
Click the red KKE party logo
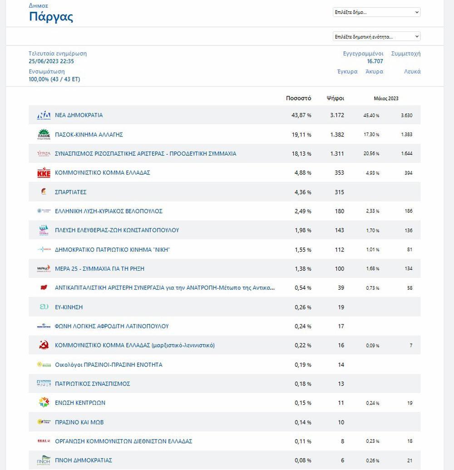pos(44,173)
